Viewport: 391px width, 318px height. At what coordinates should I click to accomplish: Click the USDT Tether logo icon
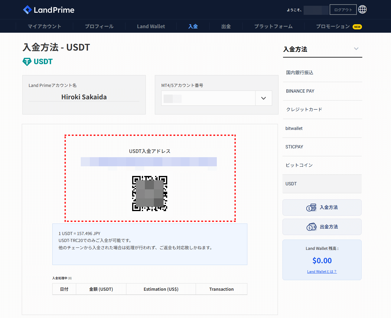coord(27,62)
